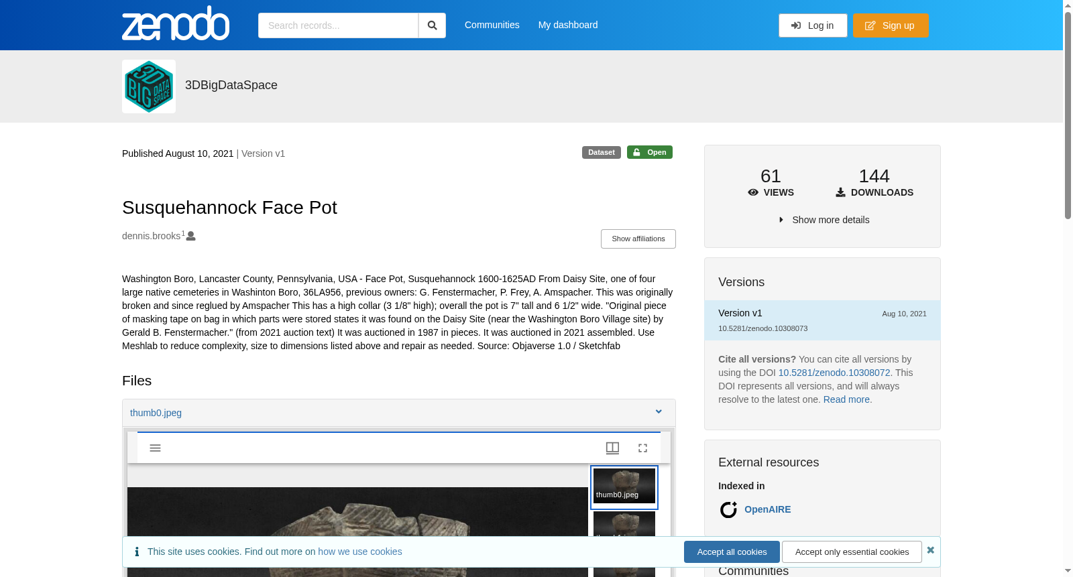
Task: Select the thumb0.jpeg thumbnail
Action: (x=624, y=487)
